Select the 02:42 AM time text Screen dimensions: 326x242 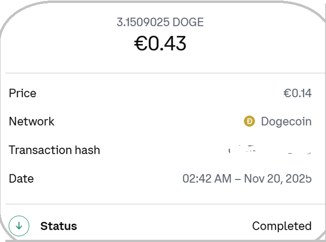(207, 178)
